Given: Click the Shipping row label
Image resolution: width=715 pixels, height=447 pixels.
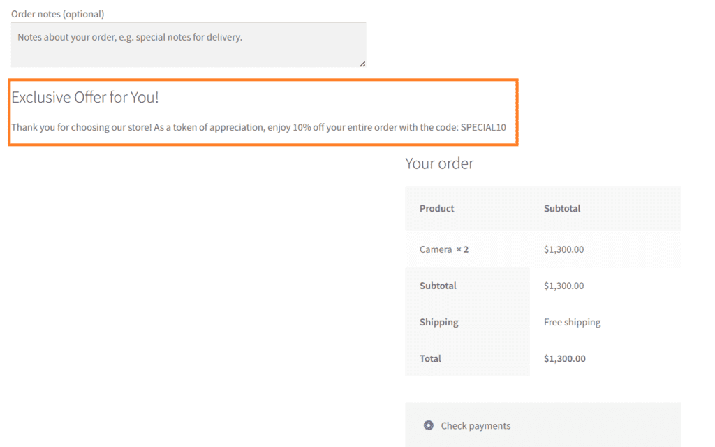Looking at the screenshot, I should point(438,322).
